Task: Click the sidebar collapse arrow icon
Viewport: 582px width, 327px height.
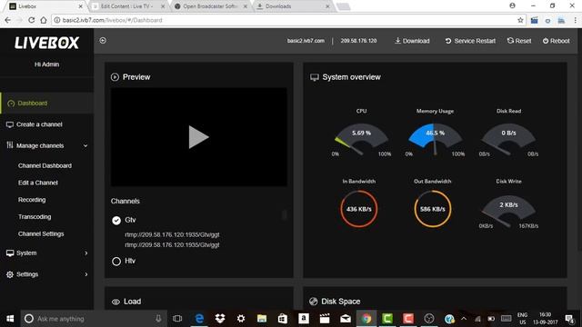Action: [x=103, y=40]
